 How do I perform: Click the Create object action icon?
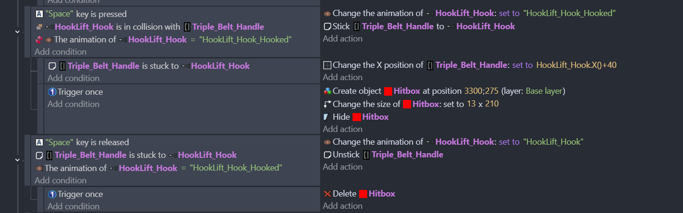(x=328, y=91)
